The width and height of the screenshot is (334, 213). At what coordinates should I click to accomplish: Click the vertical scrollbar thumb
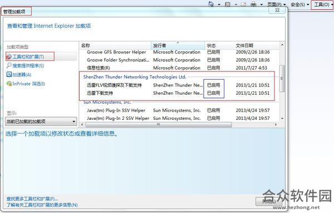[282, 79]
